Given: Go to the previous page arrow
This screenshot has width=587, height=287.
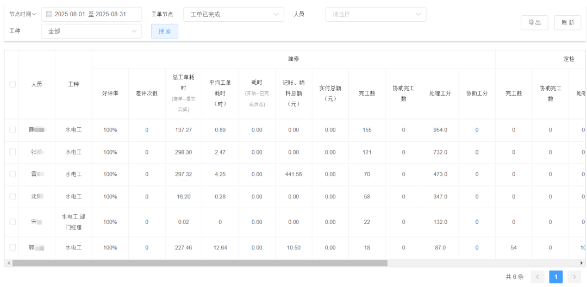Looking at the screenshot, I should point(538,277).
